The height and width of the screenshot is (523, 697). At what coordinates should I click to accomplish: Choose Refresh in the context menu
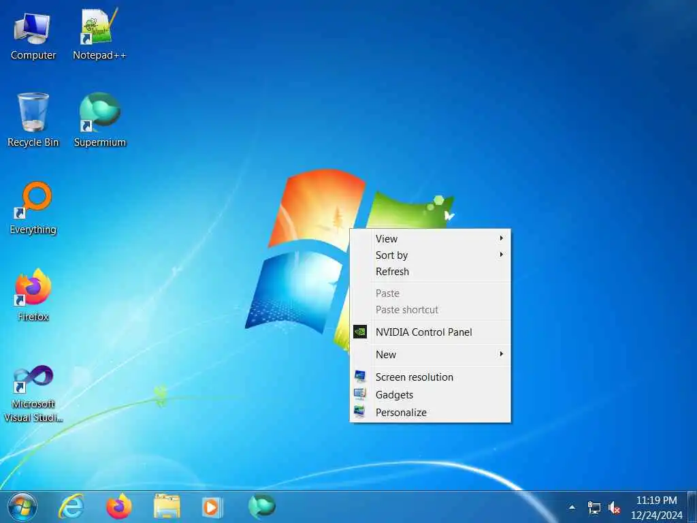coord(430,272)
